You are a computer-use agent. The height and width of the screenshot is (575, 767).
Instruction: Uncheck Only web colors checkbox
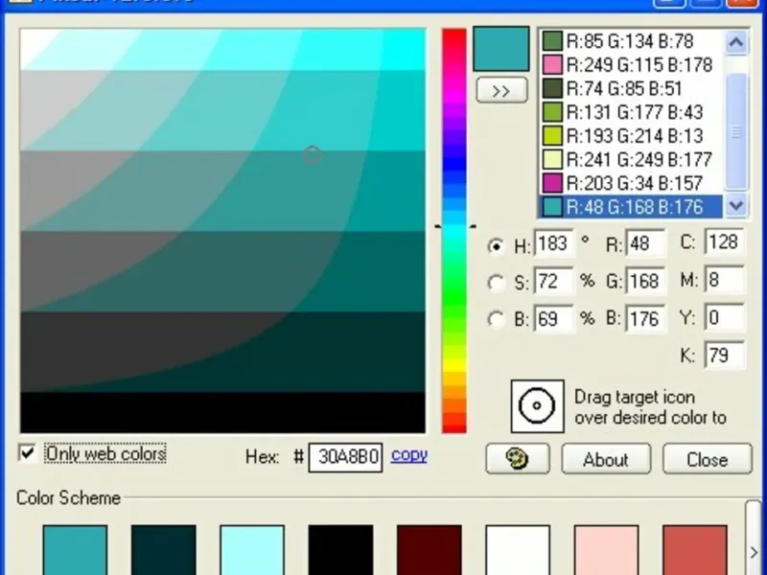click(x=28, y=452)
